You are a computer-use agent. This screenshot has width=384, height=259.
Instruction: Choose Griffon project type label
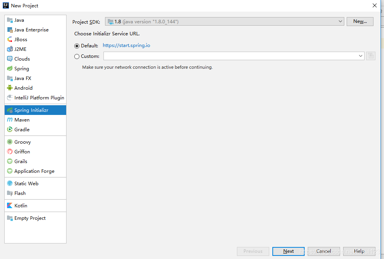22,151
